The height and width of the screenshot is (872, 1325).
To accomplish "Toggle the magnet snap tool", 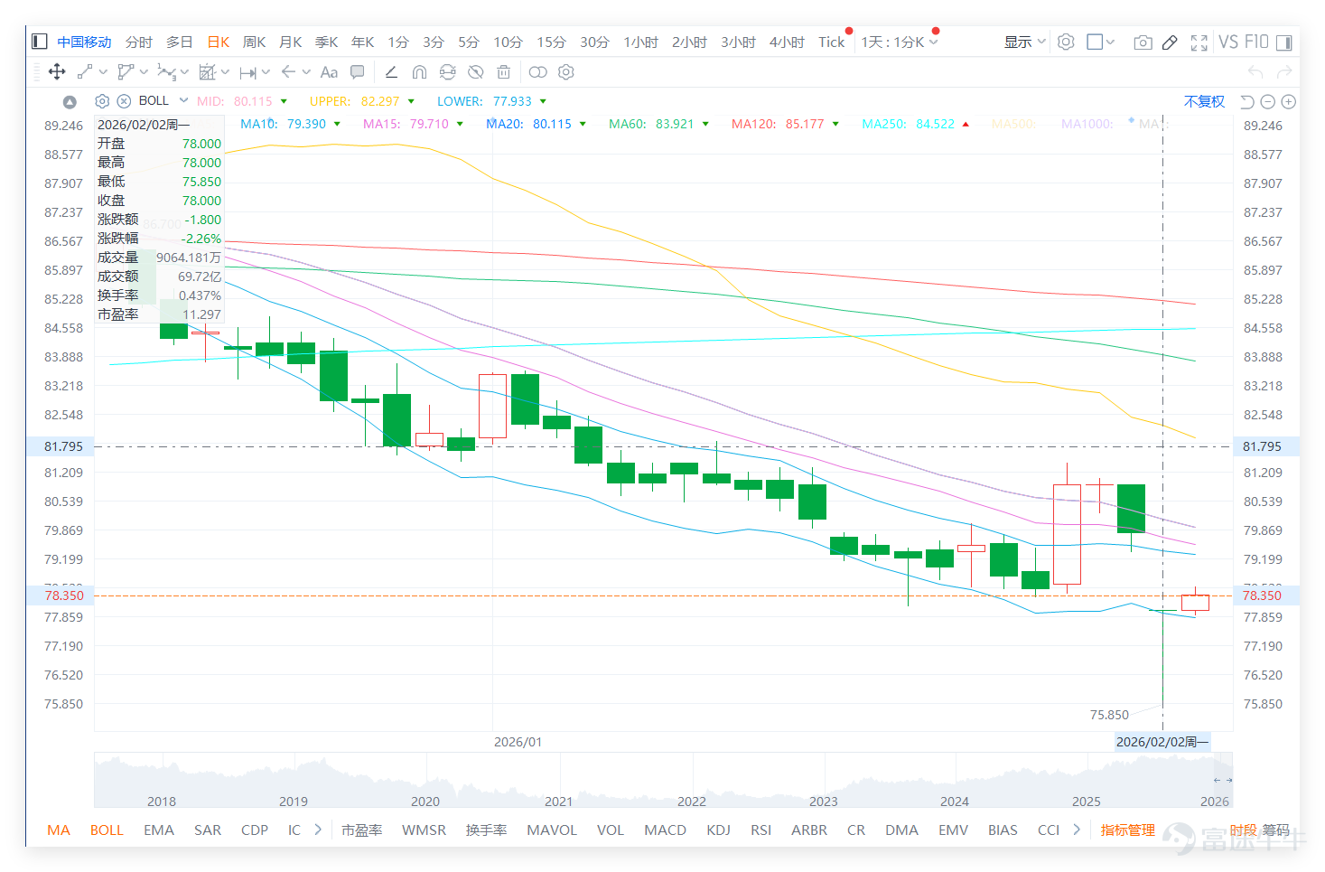I will (419, 72).
